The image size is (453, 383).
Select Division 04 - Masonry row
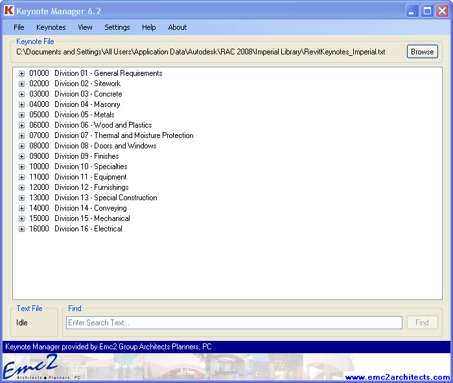click(75, 104)
